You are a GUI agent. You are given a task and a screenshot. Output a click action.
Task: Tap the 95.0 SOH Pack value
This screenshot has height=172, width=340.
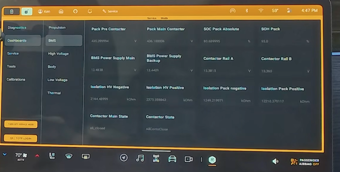[x=264, y=41]
